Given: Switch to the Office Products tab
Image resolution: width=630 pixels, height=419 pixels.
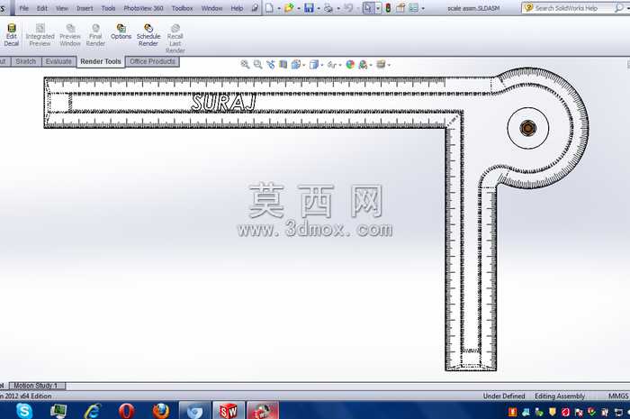Looking at the screenshot, I should [x=152, y=61].
